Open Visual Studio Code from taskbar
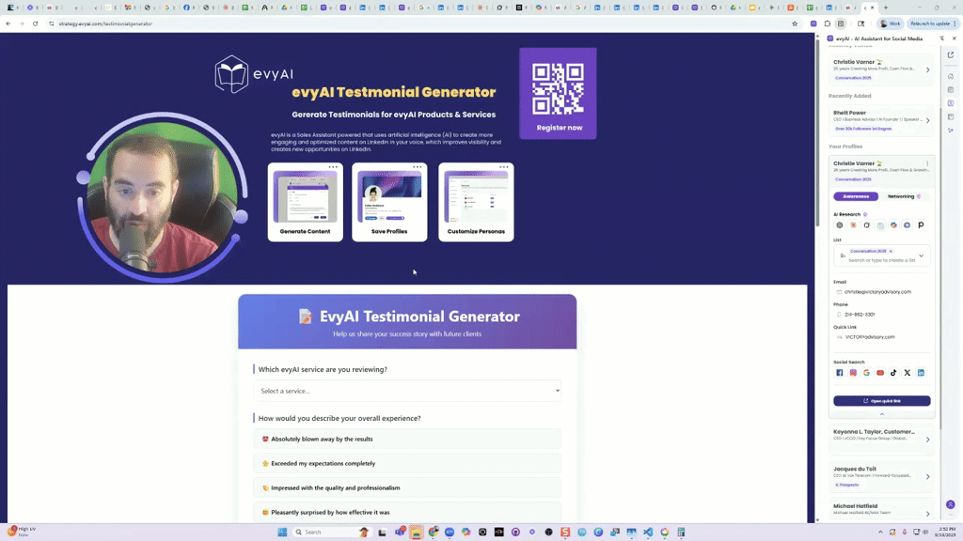The height and width of the screenshot is (541, 963). click(x=648, y=532)
